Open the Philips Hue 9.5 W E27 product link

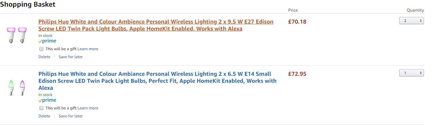(x=156, y=25)
